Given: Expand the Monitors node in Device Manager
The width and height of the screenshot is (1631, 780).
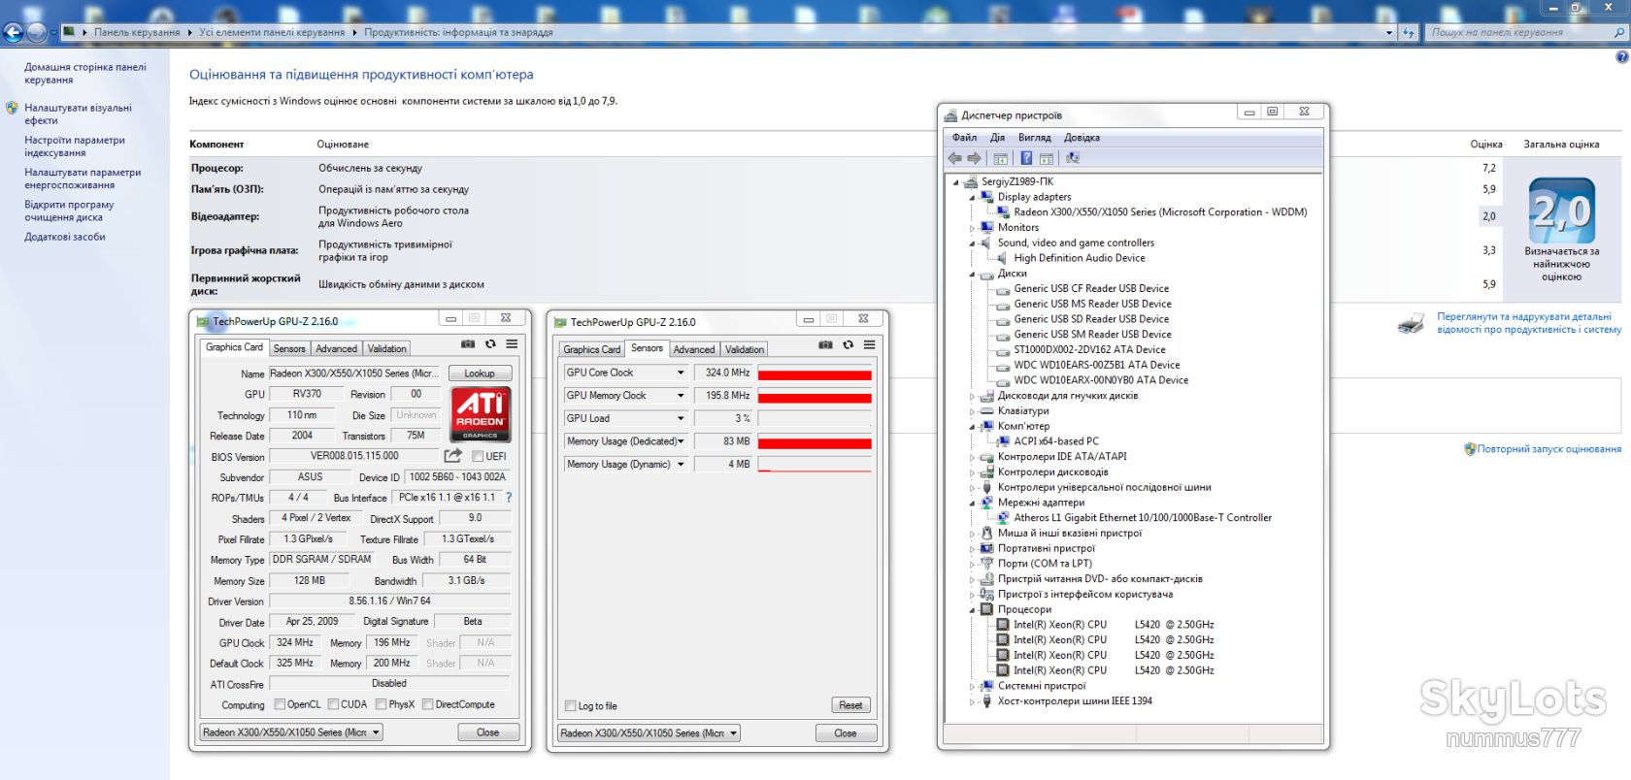Looking at the screenshot, I should point(972,228).
